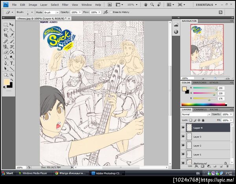Select the History Brush tool
Image resolution: width=236 pixels, height=184 pixels.
click(11, 47)
